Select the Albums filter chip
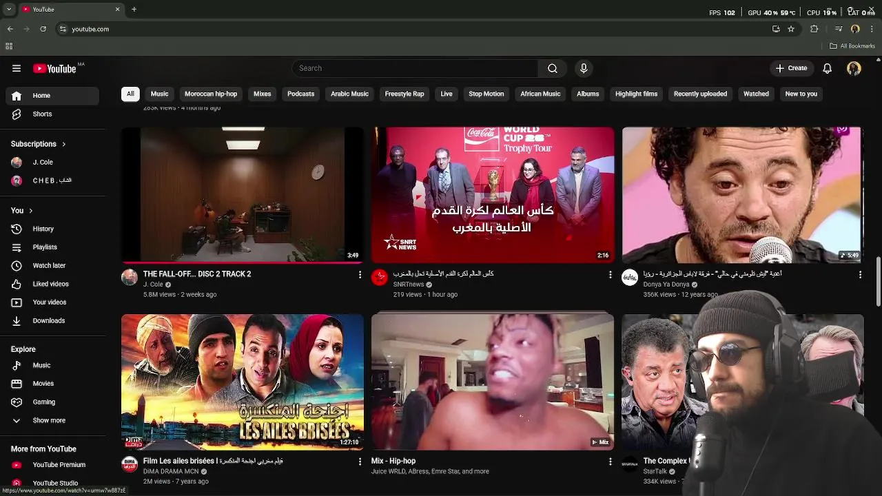 (x=588, y=94)
